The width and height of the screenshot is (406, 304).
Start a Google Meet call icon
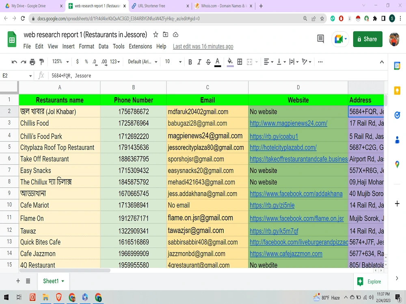pyautogui.click(x=340, y=39)
